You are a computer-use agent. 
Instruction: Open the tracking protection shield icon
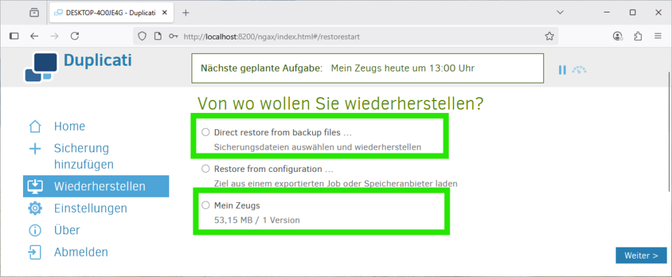coord(142,37)
